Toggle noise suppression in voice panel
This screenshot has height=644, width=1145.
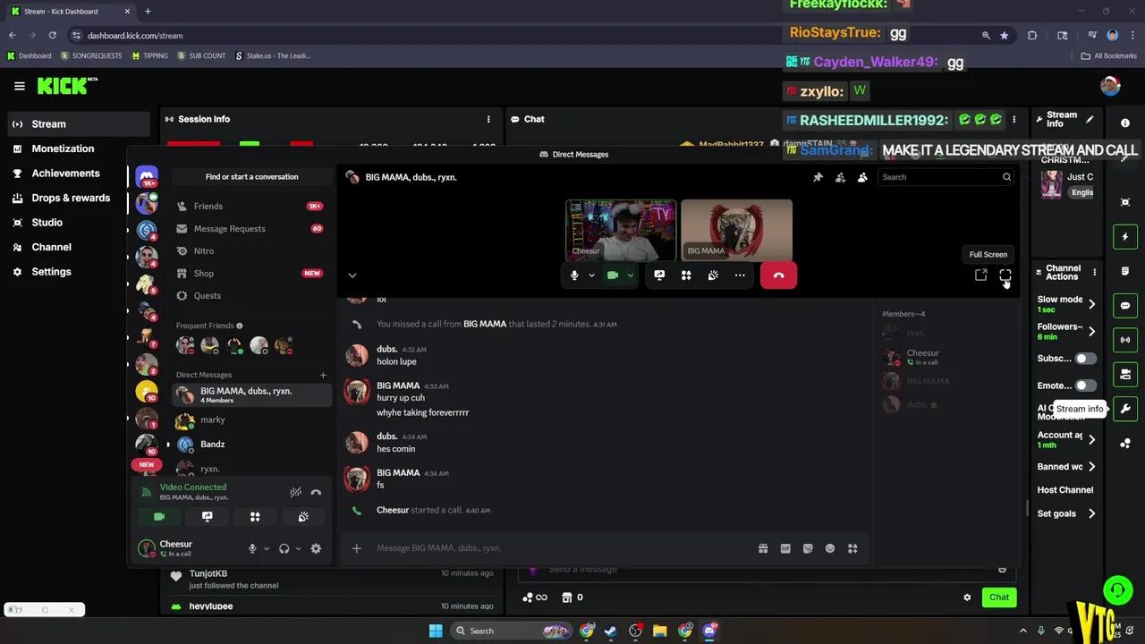click(x=296, y=492)
